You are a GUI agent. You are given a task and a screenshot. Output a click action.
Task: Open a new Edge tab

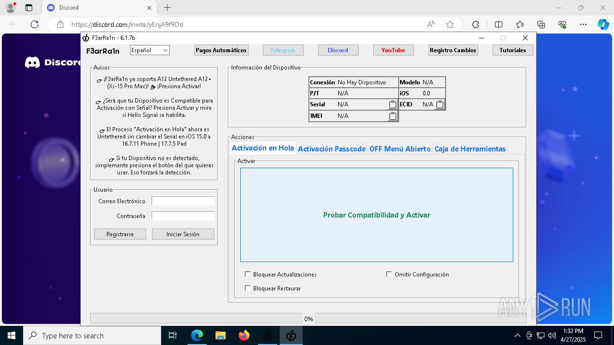[167, 8]
